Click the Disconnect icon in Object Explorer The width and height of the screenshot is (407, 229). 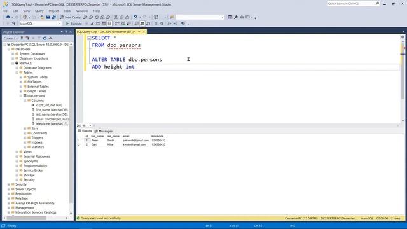click(27, 38)
